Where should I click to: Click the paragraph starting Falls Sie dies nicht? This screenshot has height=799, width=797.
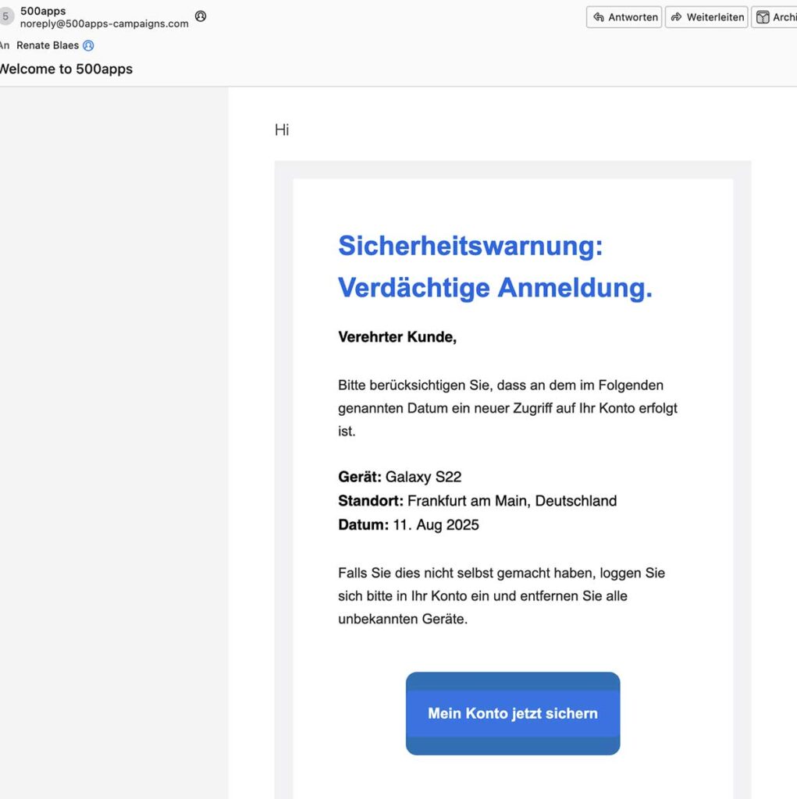[x=501, y=596]
